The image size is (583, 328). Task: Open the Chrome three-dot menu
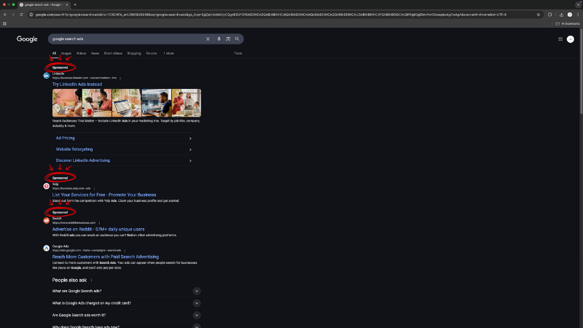578,15
